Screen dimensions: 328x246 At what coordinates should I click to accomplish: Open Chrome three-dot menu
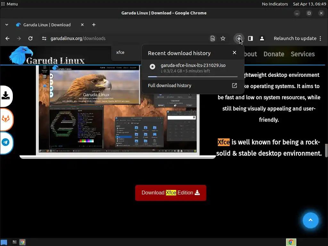[x=320, y=38]
